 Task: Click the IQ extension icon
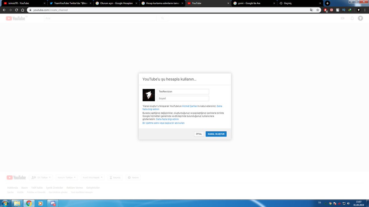click(344, 10)
